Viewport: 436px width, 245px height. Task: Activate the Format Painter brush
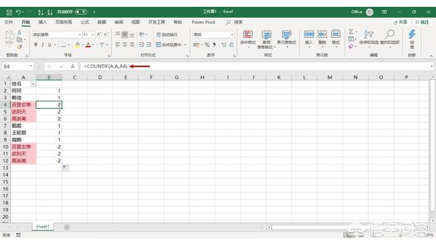20,47
